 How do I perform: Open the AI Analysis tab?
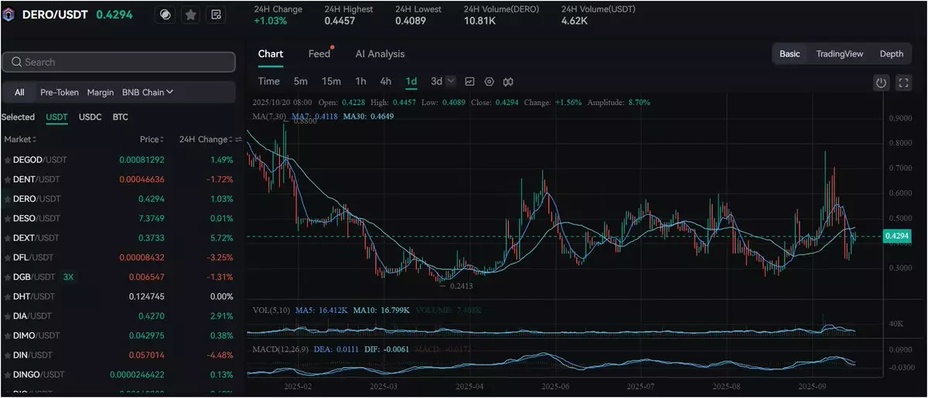tap(380, 54)
